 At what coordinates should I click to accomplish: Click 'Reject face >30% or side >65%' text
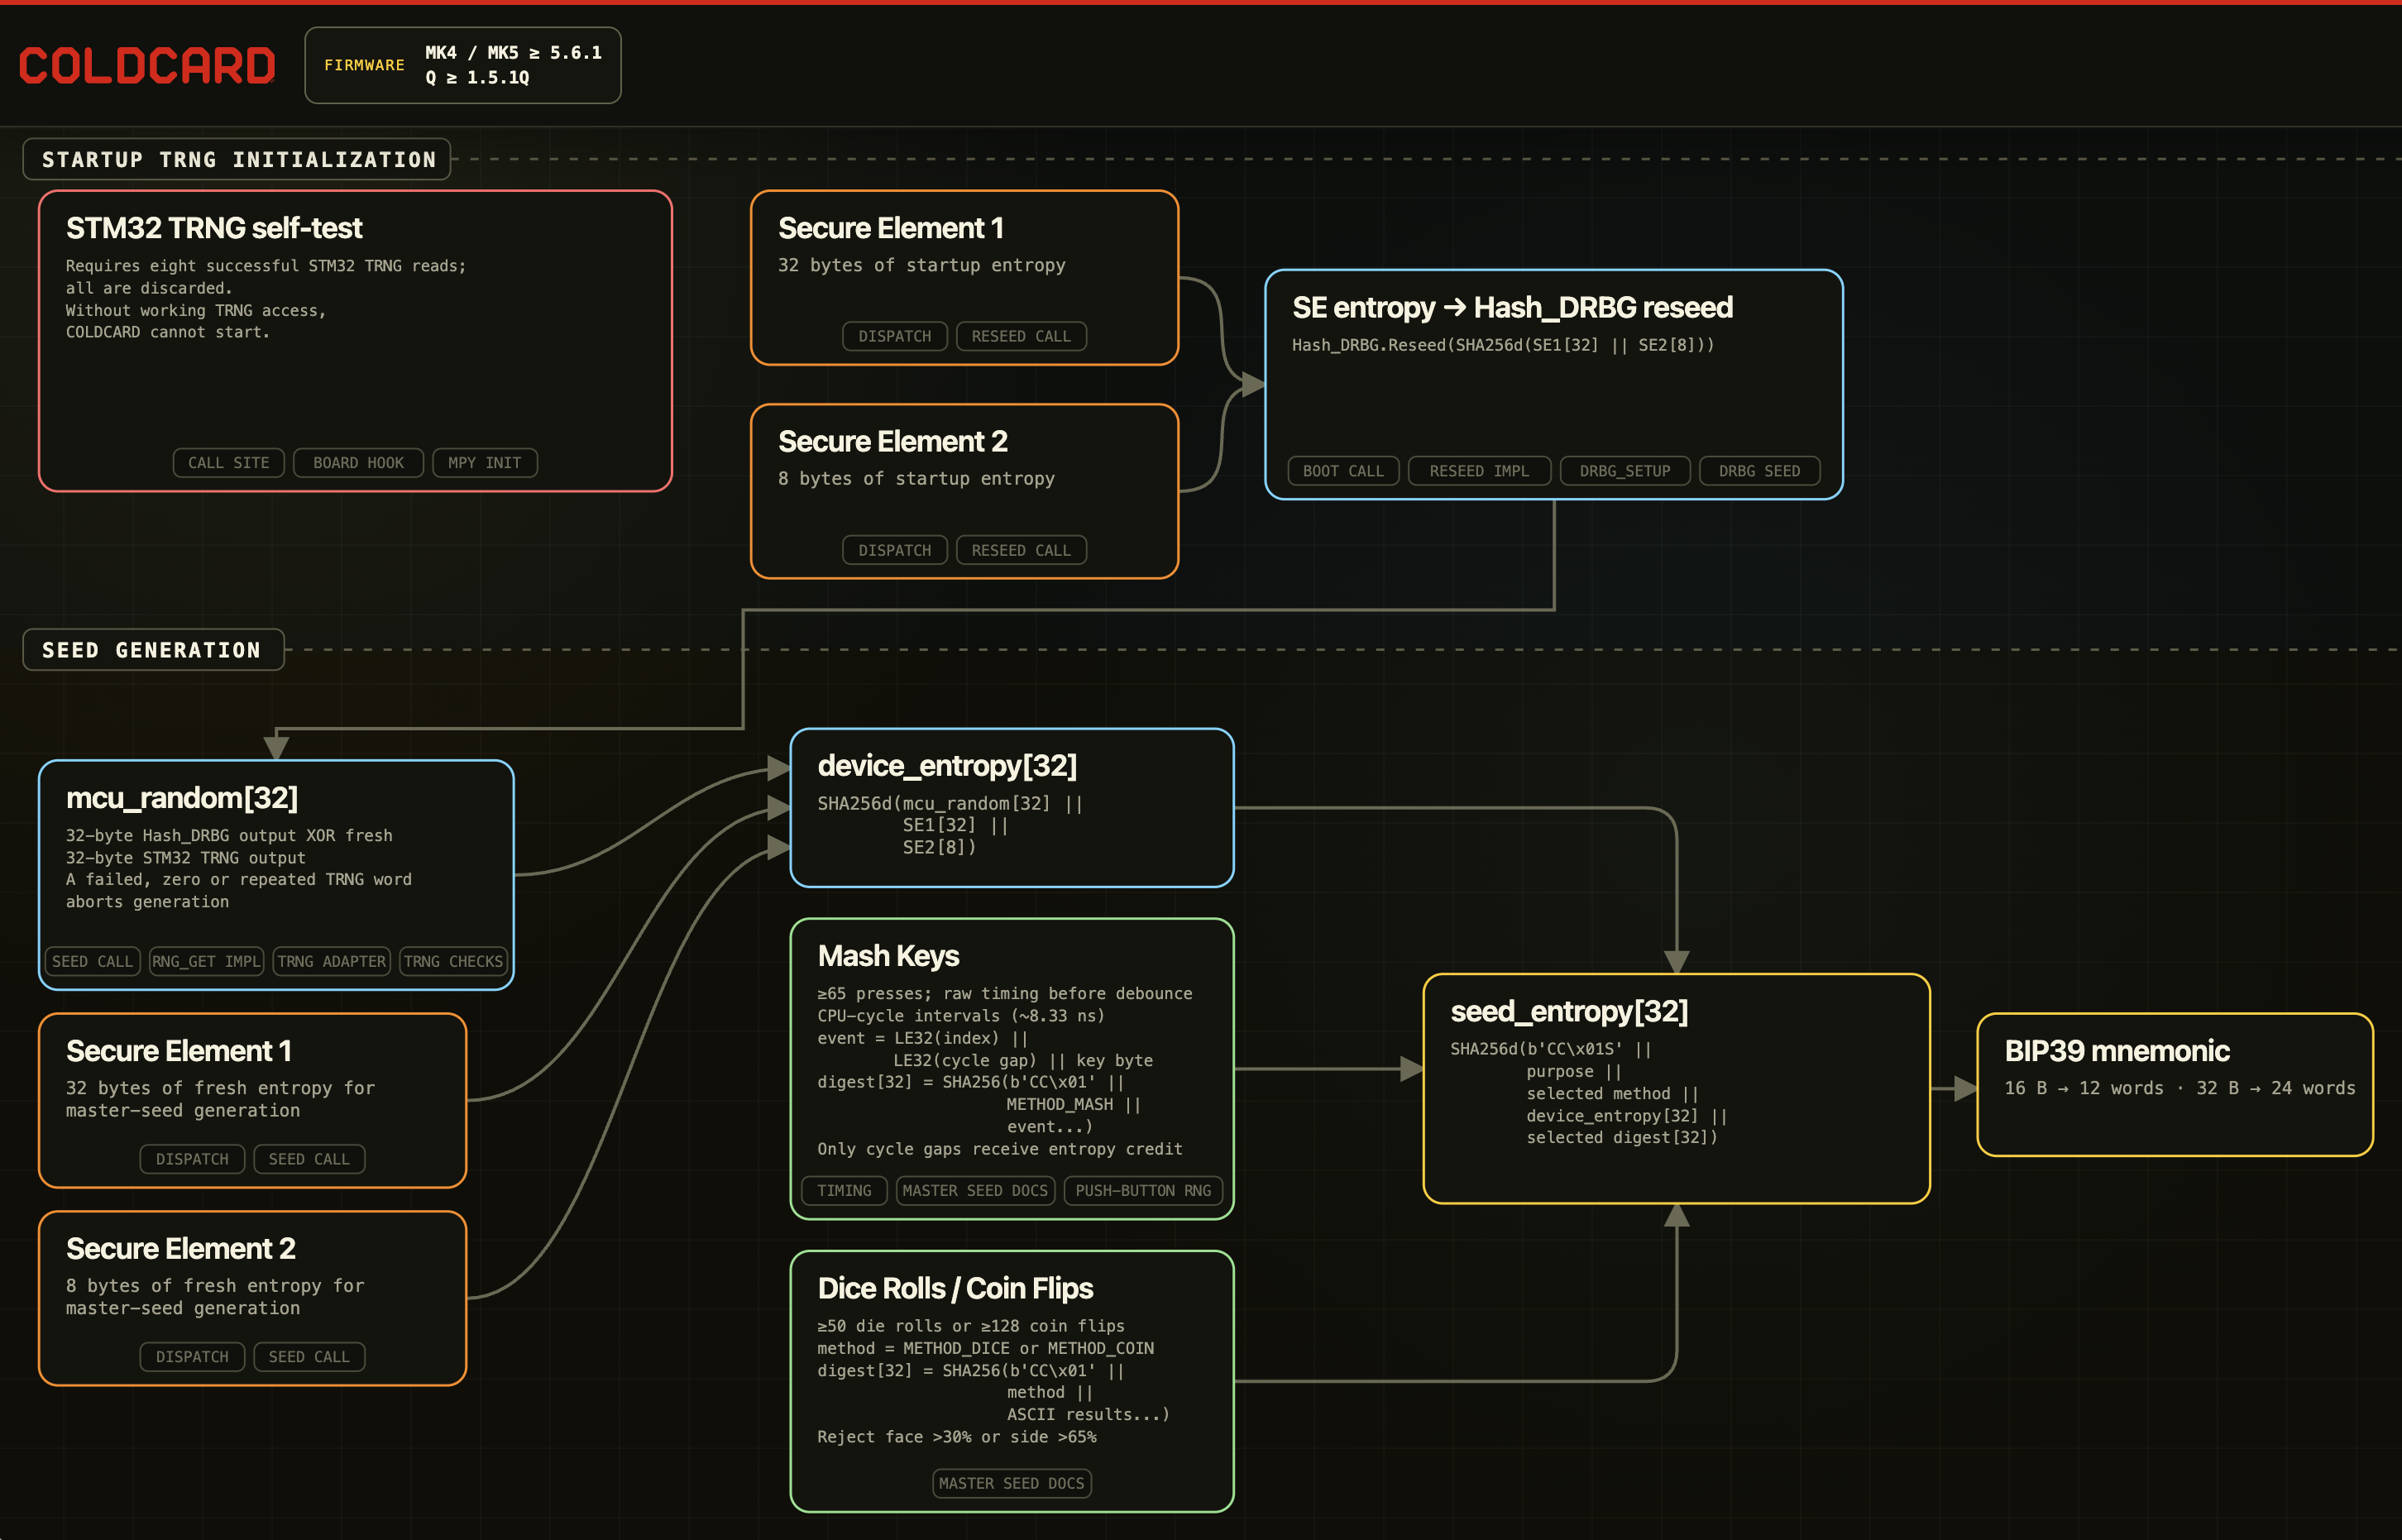click(x=957, y=1437)
